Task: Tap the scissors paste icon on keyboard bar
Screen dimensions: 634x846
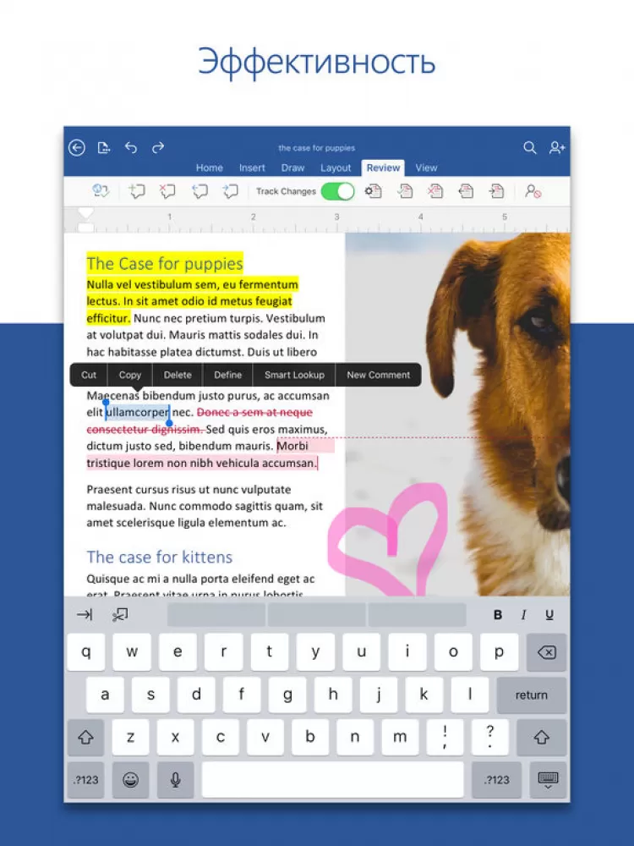Action: [x=120, y=614]
